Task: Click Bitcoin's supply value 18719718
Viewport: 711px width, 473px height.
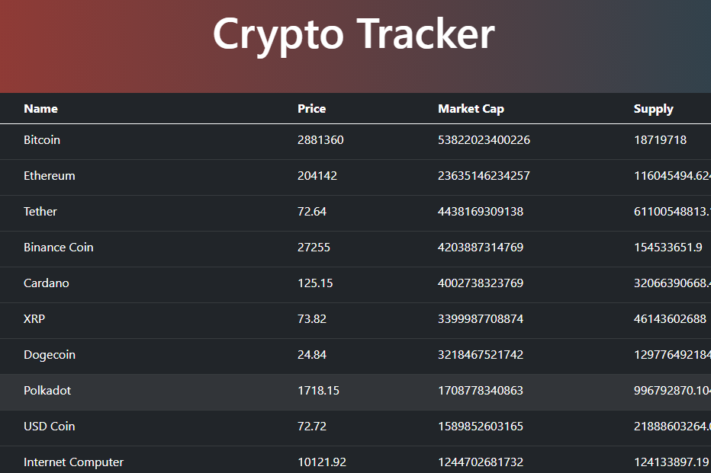Action: click(660, 140)
